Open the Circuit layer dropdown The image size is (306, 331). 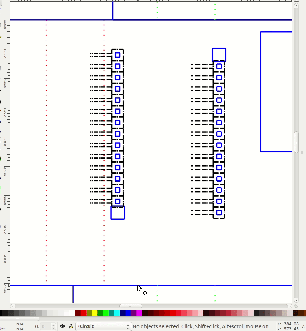(103, 326)
